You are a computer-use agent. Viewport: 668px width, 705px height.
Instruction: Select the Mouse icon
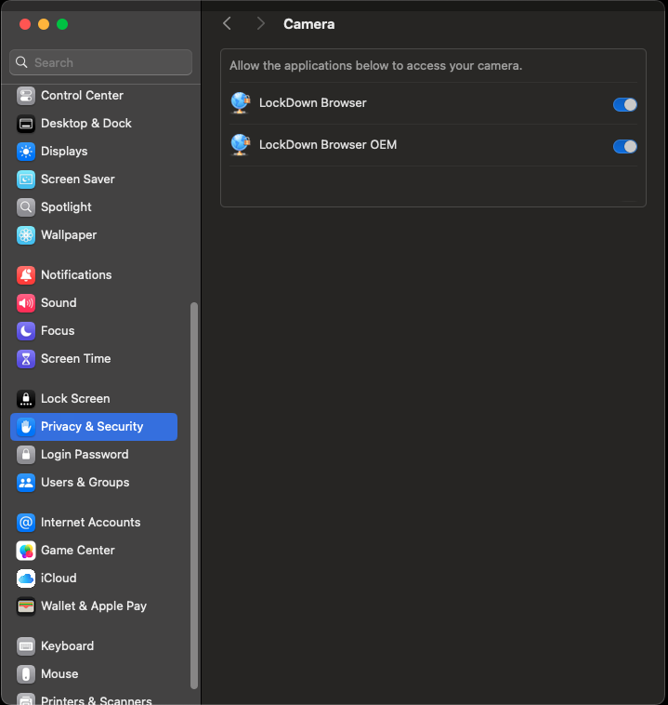(x=26, y=673)
